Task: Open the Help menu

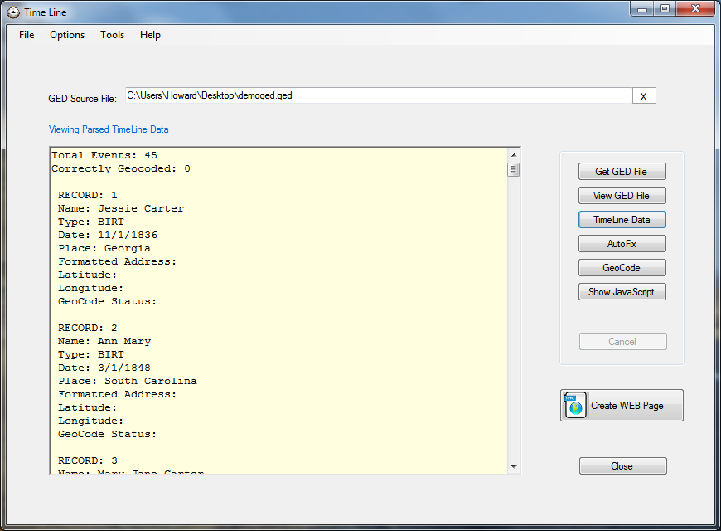Action: (150, 35)
